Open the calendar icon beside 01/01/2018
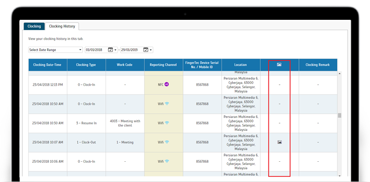This screenshot has height=182, width=370. 111,50
